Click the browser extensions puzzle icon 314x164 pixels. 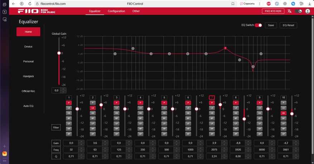(x=301, y=4)
